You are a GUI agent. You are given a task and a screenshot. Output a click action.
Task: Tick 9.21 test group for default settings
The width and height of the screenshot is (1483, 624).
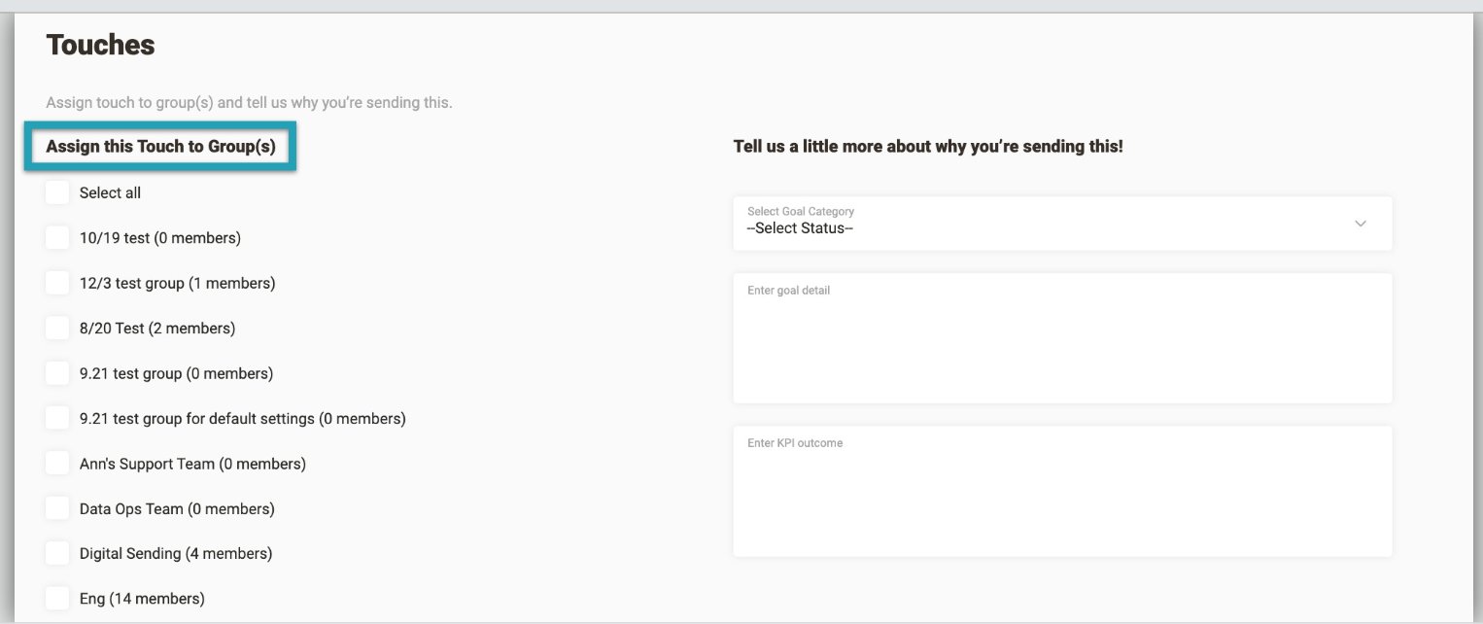coord(57,419)
